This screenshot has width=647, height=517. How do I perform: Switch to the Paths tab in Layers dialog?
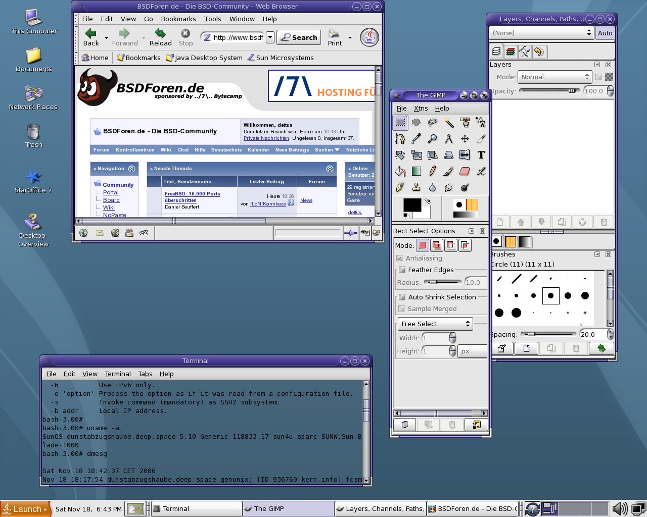(x=525, y=51)
